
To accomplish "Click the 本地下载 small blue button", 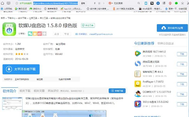I will pos(117,91).
